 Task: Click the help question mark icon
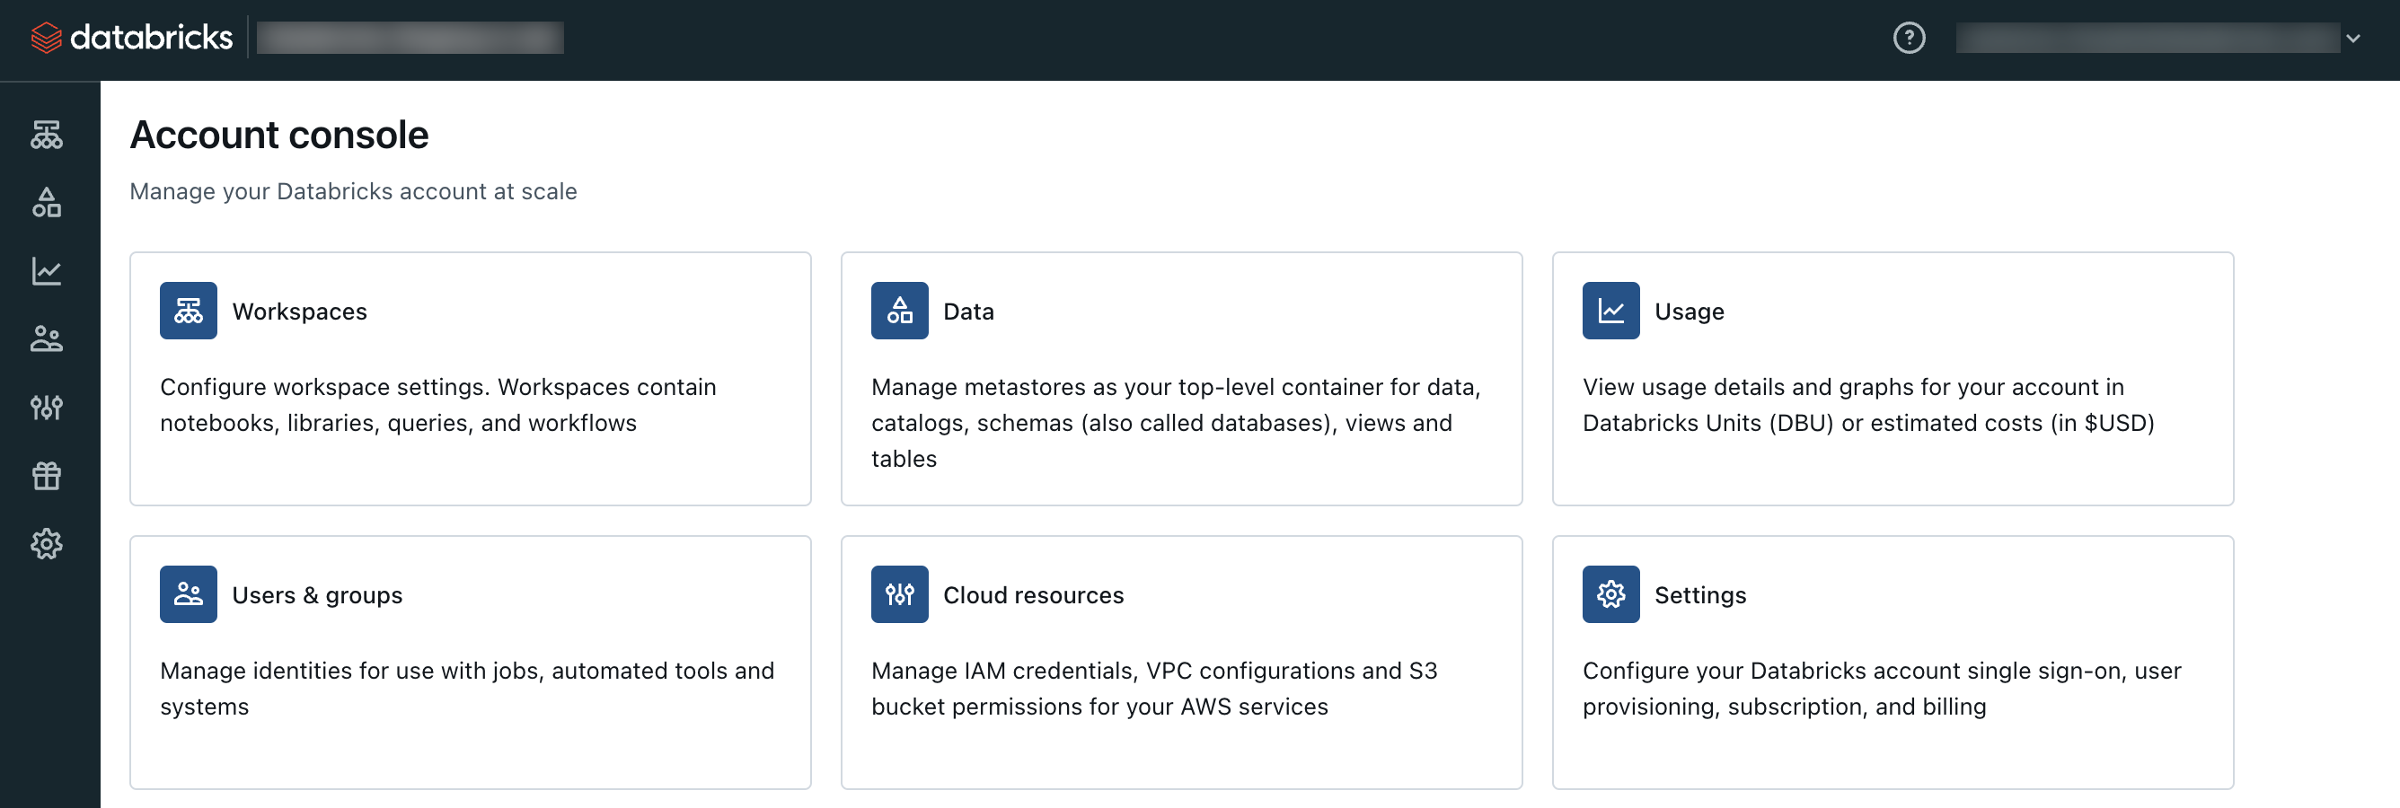click(1908, 39)
